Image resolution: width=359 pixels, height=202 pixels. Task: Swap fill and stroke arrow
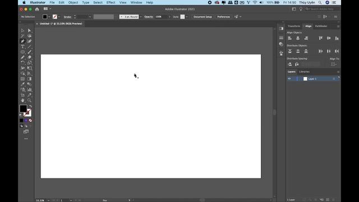pyautogui.click(x=30, y=107)
